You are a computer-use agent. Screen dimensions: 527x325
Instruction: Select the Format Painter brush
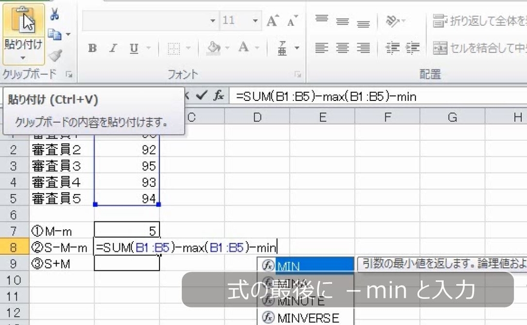pyautogui.click(x=56, y=55)
